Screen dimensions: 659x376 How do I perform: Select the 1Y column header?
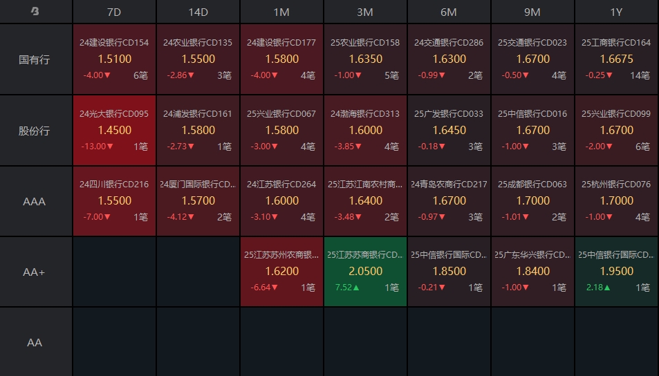(617, 12)
